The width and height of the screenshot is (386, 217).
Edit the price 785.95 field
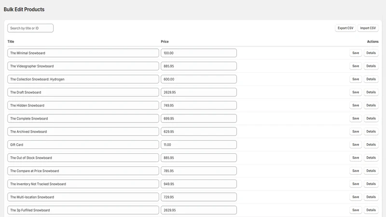point(199,171)
